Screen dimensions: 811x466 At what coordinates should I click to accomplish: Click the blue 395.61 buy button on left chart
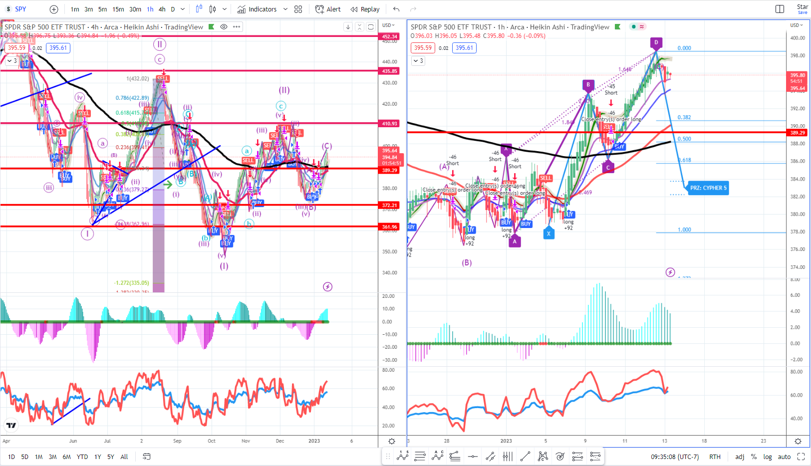coord(58,48)
